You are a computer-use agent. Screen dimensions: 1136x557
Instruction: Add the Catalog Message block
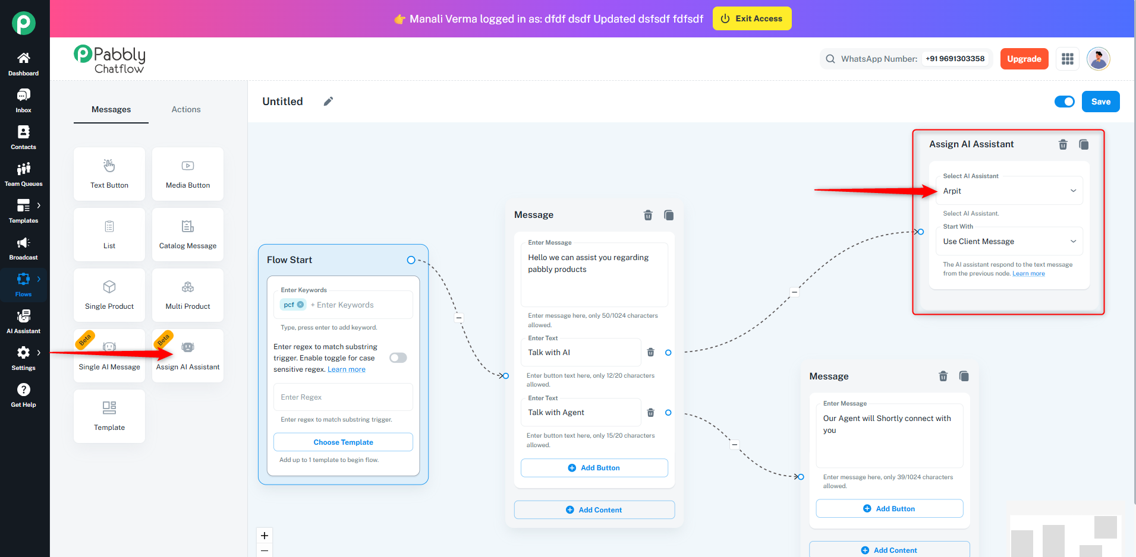pyautogui.click(x=188, y=235)
